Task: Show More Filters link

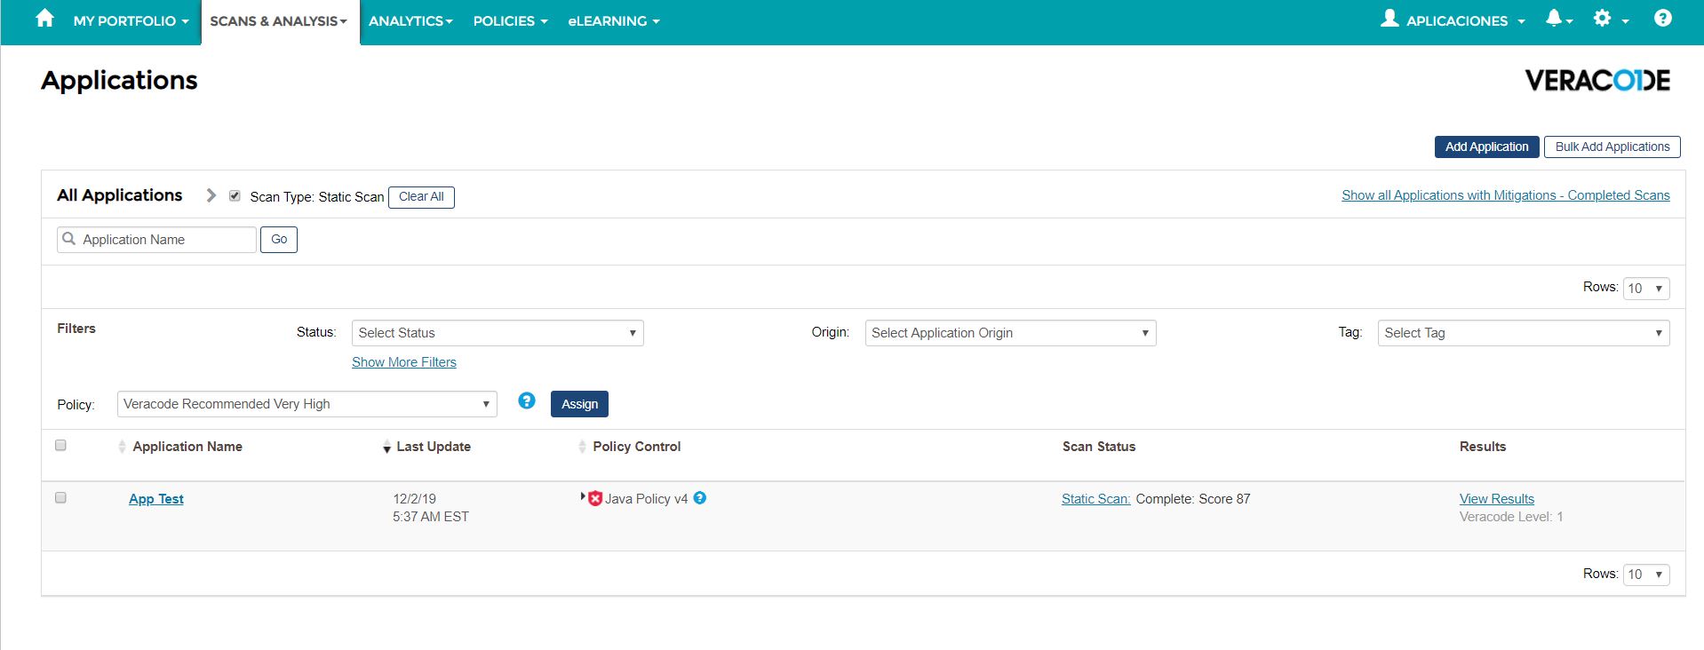Action: (404, 362)
